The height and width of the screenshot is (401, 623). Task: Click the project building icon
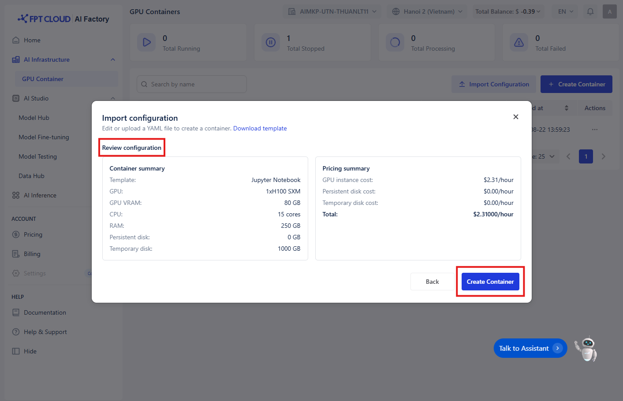(x=292, y=11)
